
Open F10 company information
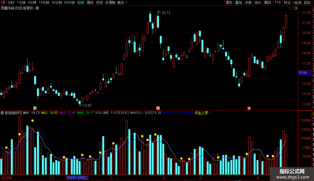click(x=278, y=3)
